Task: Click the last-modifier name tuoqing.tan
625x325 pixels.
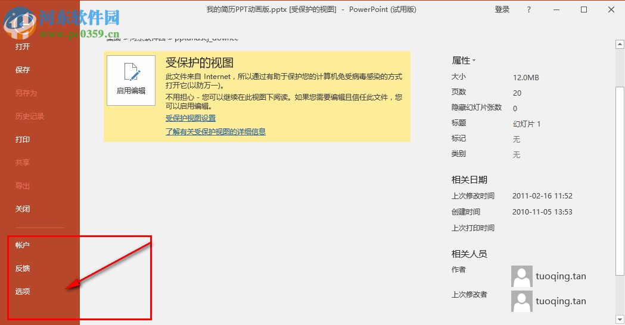Action: pyautogui.click(x=561, y=301)
